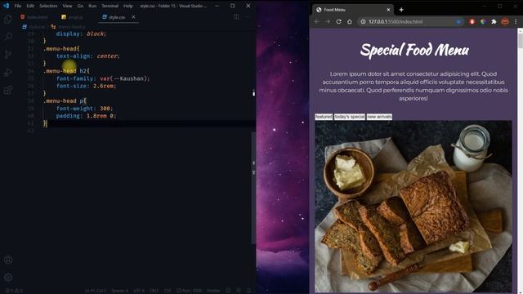Click the CSS language mode status entry
This screenshot has height=294, width=523.
coord(168,291)
